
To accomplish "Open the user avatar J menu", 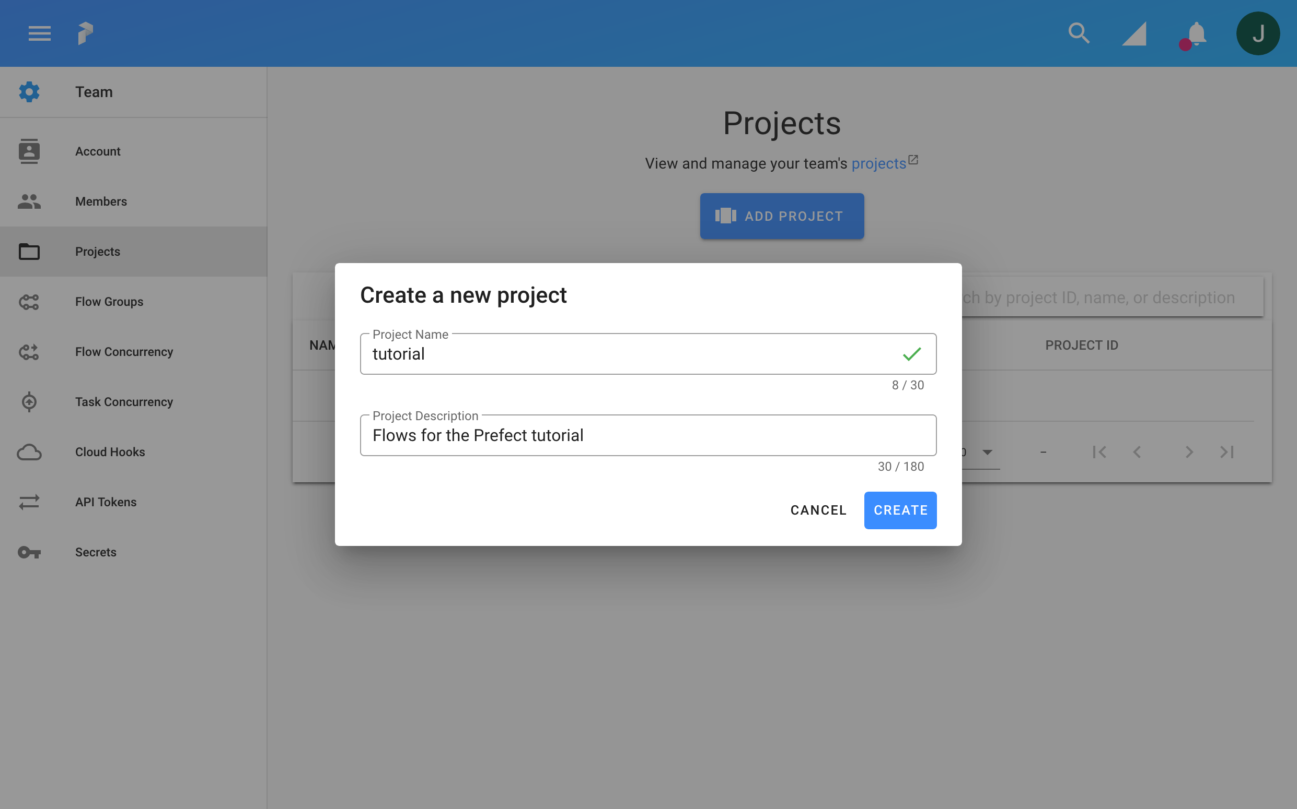I will 1257,33.
